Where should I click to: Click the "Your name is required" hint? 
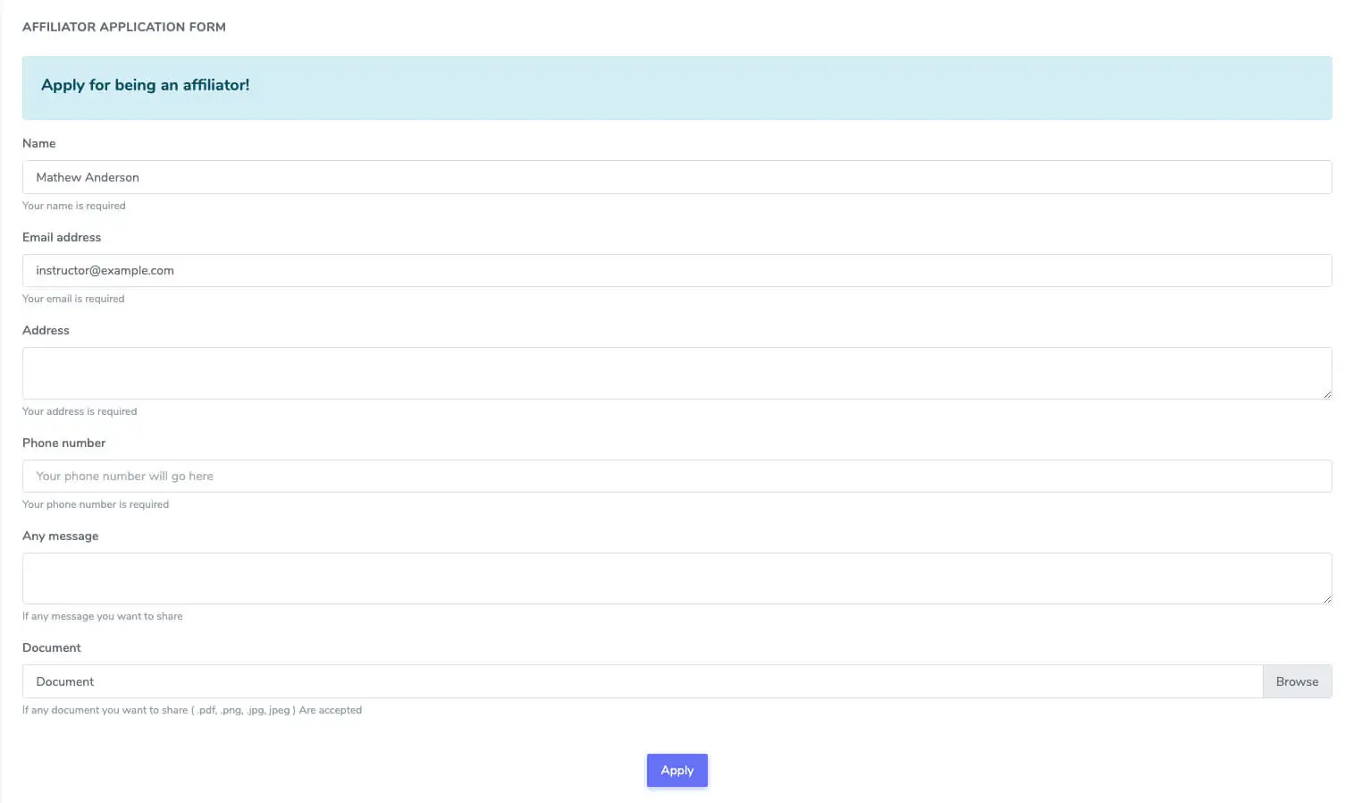pos(73,206)
